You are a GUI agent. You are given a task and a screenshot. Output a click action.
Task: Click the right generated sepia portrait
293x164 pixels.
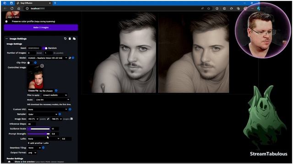pyautogui.click(x=194, y=52)
